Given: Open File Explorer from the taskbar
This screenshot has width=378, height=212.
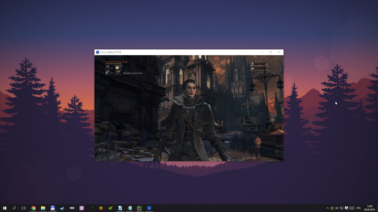Looking at the screenshot, I should point(43,208).
